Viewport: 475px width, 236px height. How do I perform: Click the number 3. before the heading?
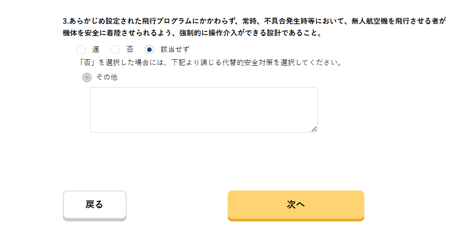[66, 21]
